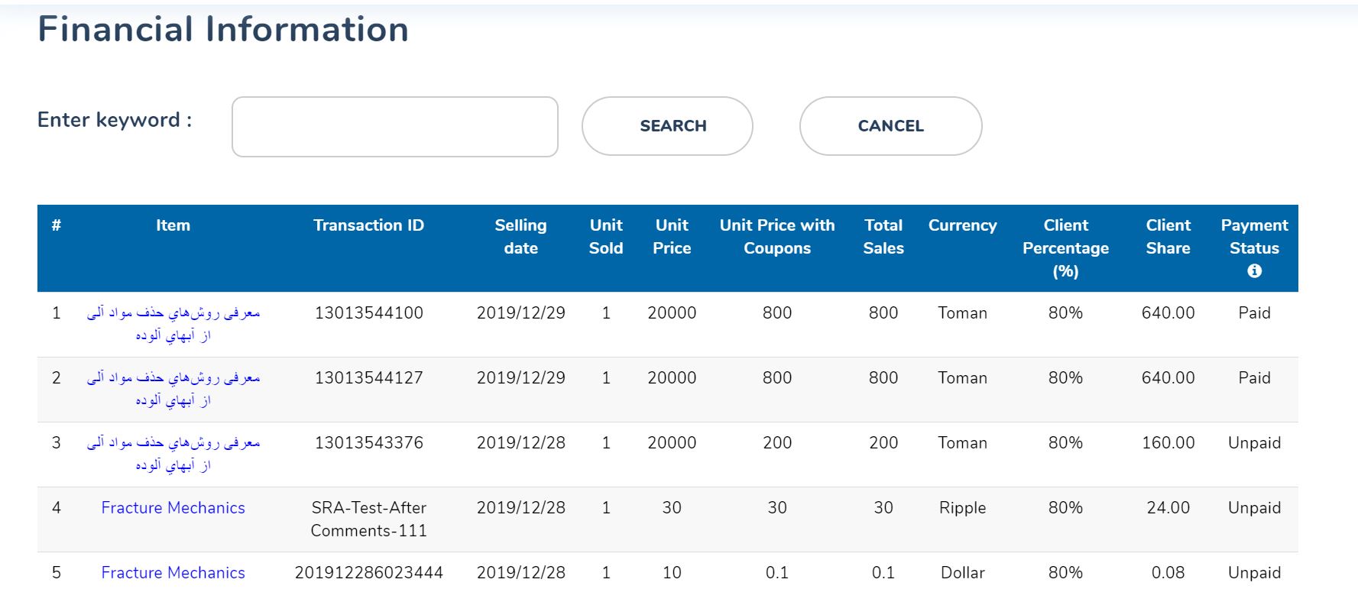1358x589 pixels.
Task: Click unit price 30 in row 4
Action: coord(672,508)
